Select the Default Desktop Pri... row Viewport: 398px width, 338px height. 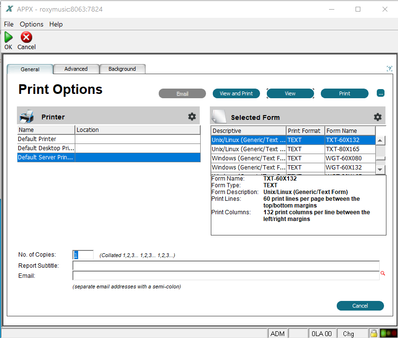(109, 148)
